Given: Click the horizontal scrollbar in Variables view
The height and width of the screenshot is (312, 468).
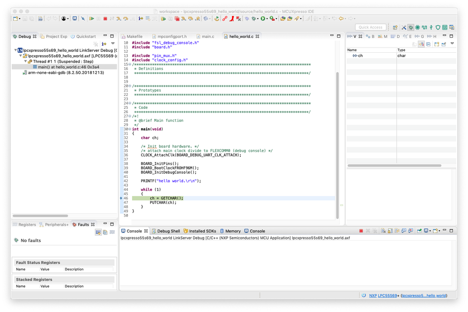Looking at the screenshot, I should pos(394,165).
